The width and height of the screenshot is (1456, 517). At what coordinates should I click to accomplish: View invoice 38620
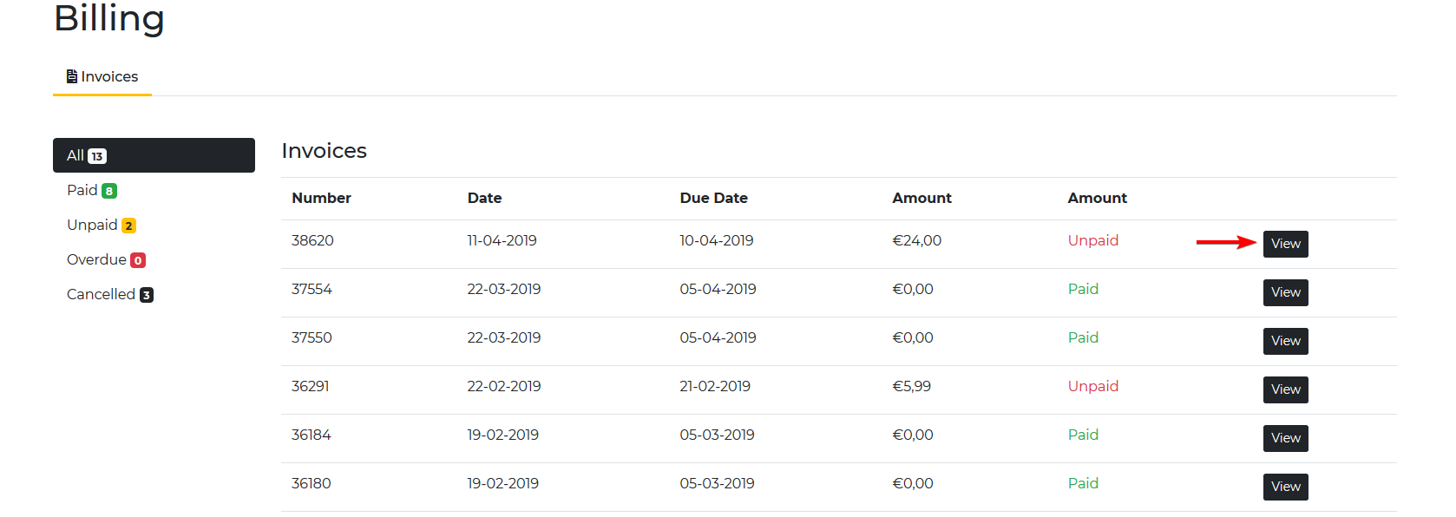click(1285, 244)
